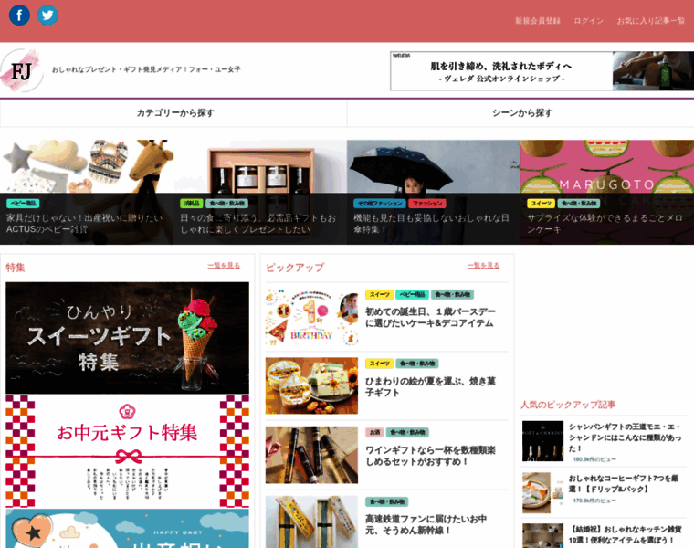The image size is (694, 548).
Task: Open first birthday cake article thumbnail
Action: coord(311,317)
